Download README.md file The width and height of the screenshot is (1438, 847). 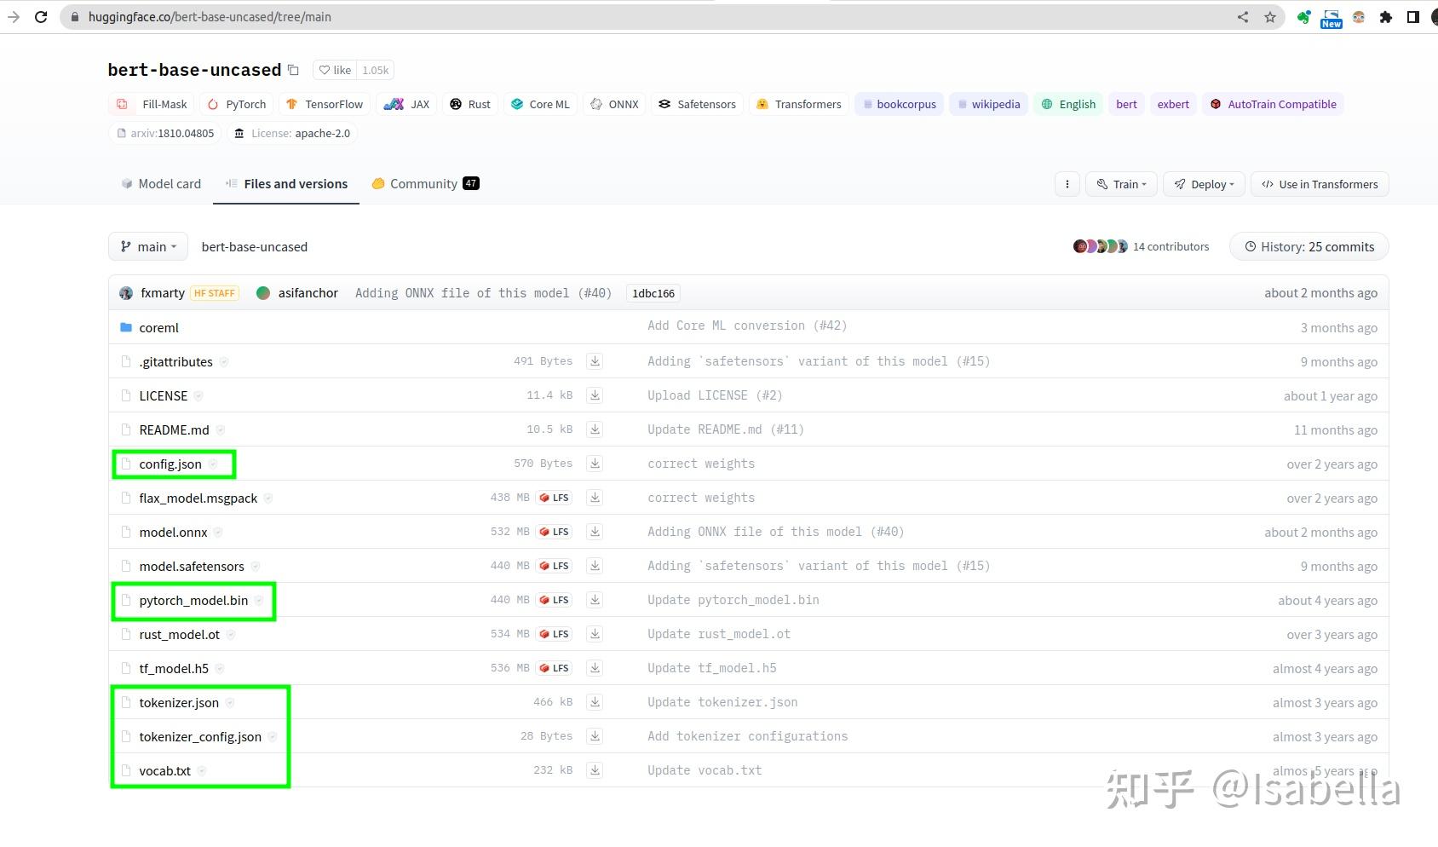595,429
